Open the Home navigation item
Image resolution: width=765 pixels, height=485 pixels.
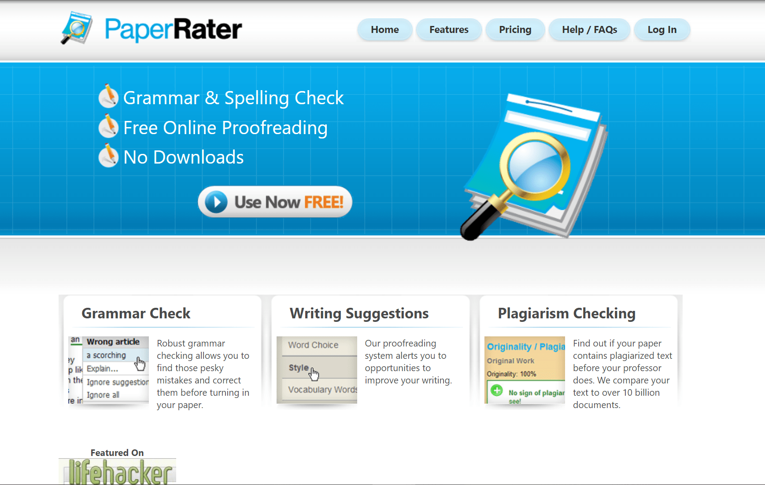385,29
